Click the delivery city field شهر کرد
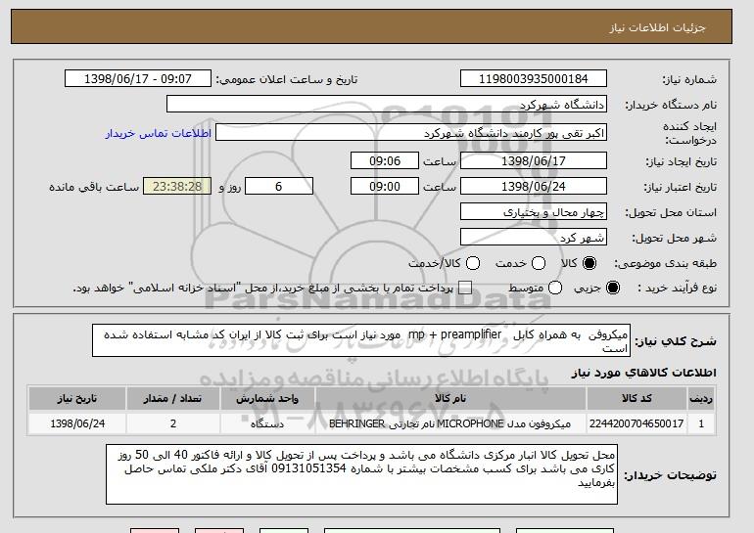The height and width of the screenshot is (533, 754). pyautogui.click(x=534, y=238)
